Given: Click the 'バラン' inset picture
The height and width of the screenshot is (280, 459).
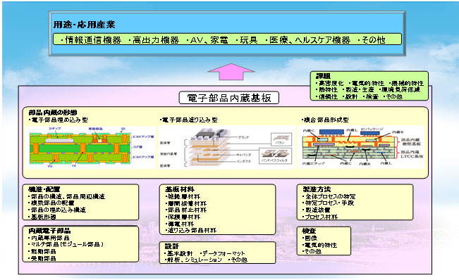Looking at the screenshot, I should [281, 139].
